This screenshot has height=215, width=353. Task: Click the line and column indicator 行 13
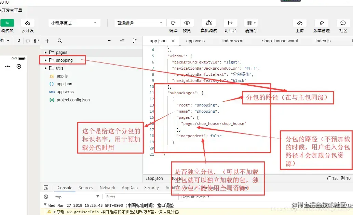click(339, 178)
